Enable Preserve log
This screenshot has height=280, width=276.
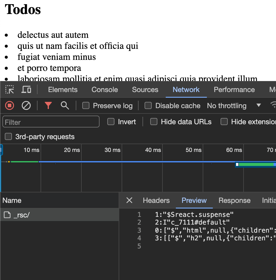86,105
